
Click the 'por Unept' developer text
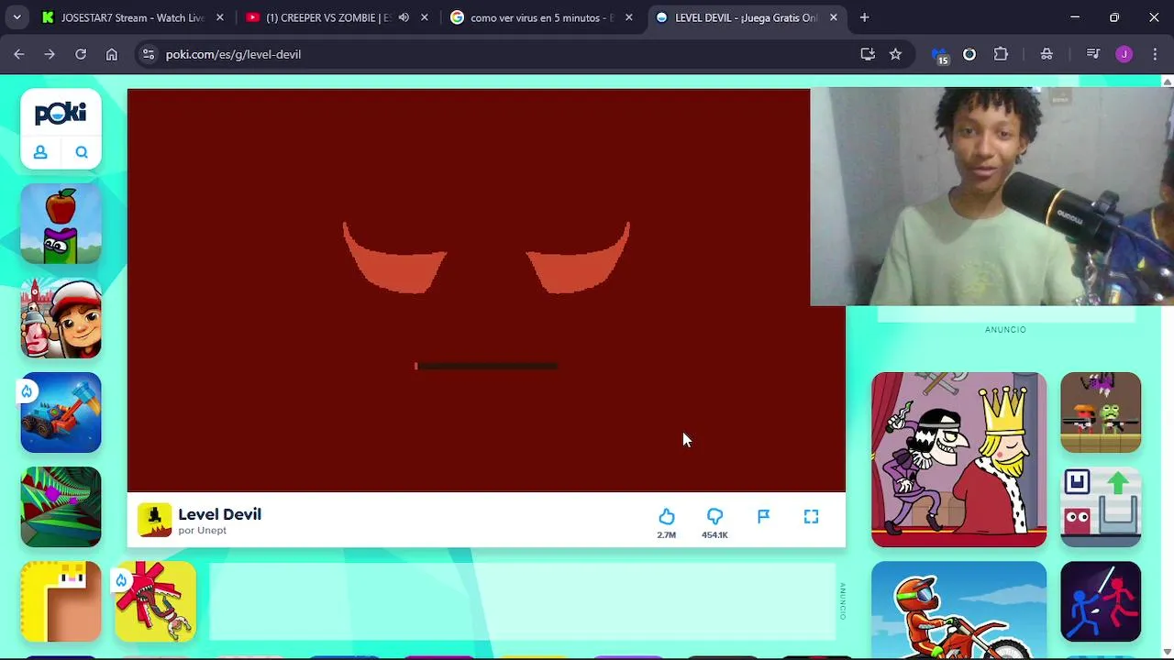pos(202,531)
